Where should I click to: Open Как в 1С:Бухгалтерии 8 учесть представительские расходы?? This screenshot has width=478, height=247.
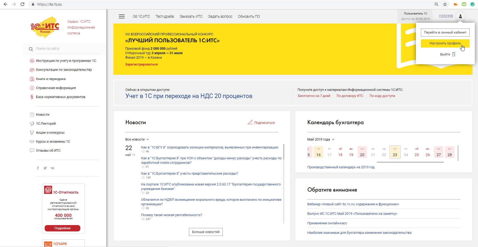tap(189, 174)
